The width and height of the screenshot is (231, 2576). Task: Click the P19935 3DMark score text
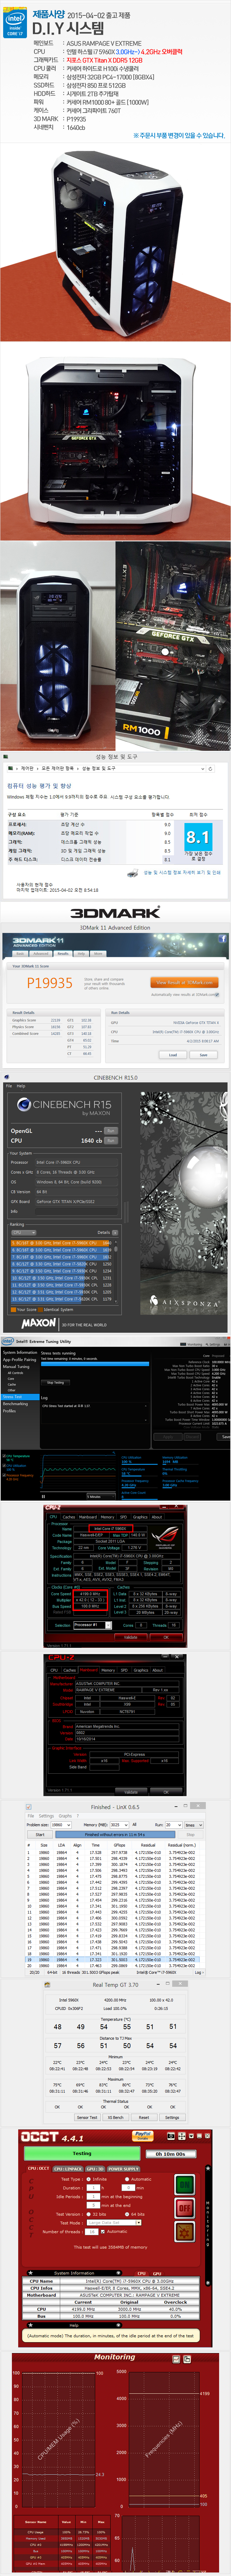coord(50,983)
